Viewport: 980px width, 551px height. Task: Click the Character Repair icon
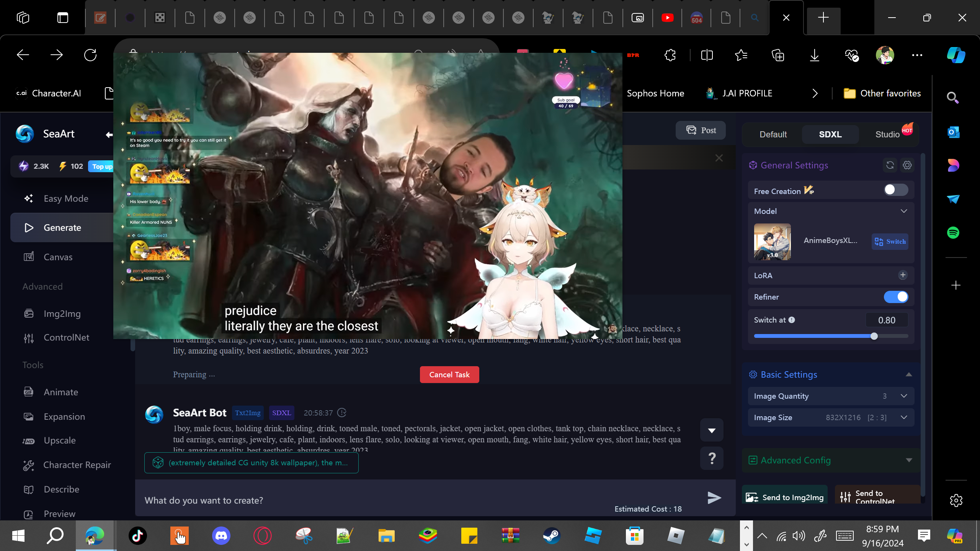29,465
